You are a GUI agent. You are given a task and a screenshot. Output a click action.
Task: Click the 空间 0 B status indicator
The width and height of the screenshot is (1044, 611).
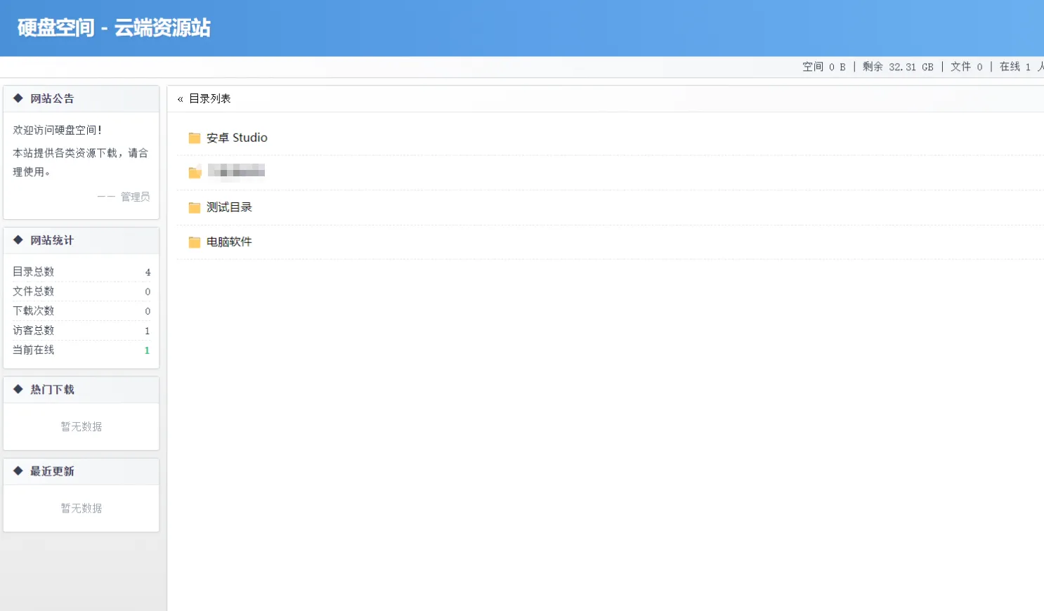tap(824, 67)
